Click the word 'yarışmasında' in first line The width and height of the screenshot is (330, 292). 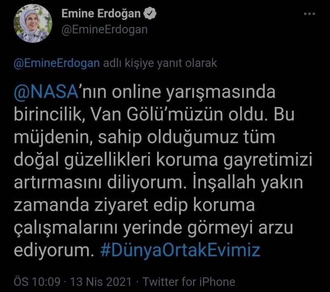coord(221,92)
